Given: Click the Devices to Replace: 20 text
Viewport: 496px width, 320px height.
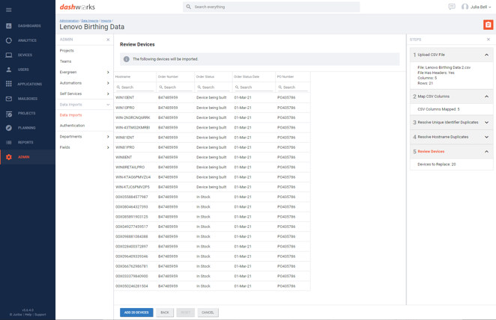Looking at the screenshot, I should 437,164.
